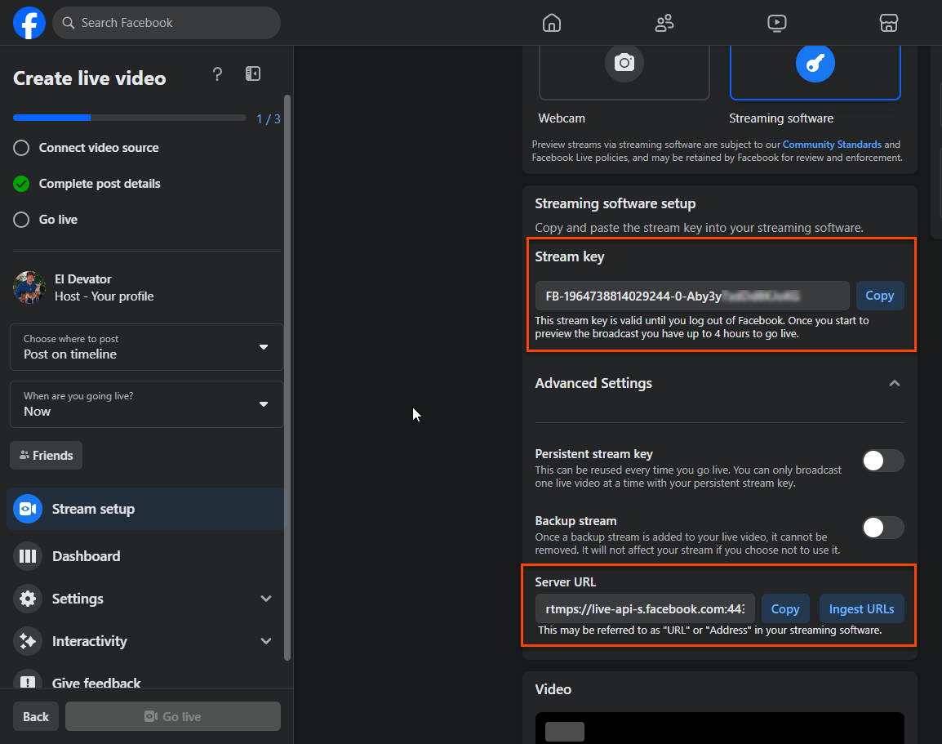Collapse the sidebar panel icon
Image resolution: width=942 pixels, height=744 pixels.
pos(253,74)
